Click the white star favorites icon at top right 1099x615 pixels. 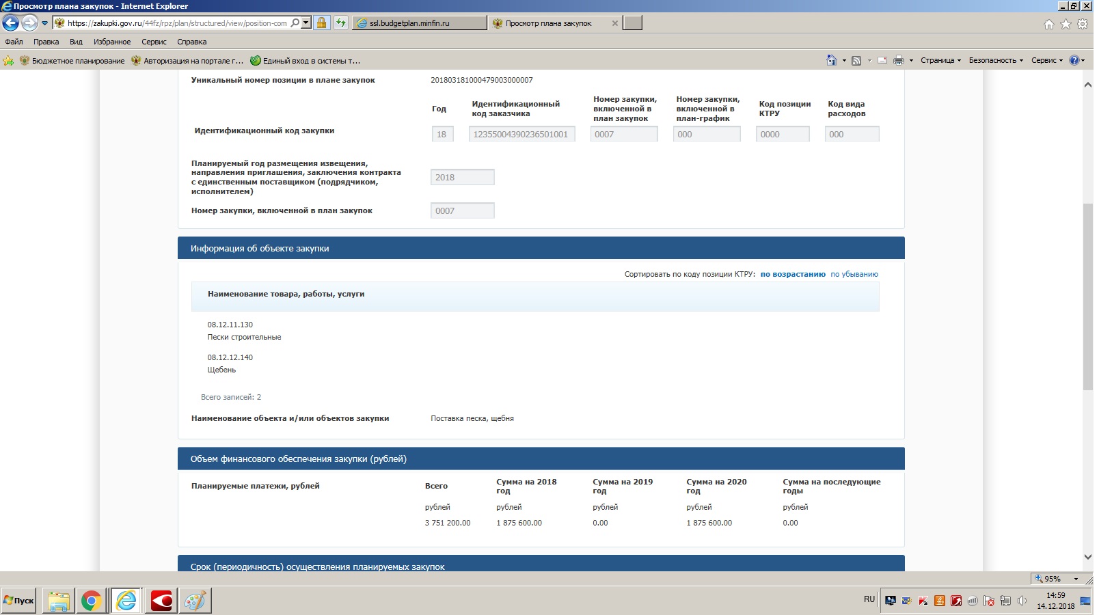pos(1066,24)
